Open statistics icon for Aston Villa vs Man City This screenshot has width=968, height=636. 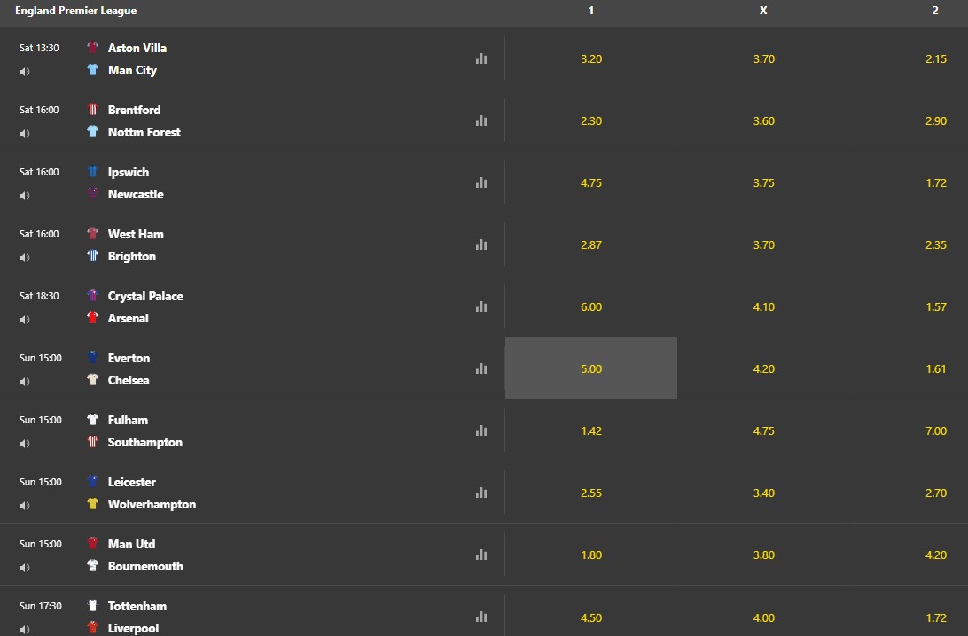click(x=481, y=58)
